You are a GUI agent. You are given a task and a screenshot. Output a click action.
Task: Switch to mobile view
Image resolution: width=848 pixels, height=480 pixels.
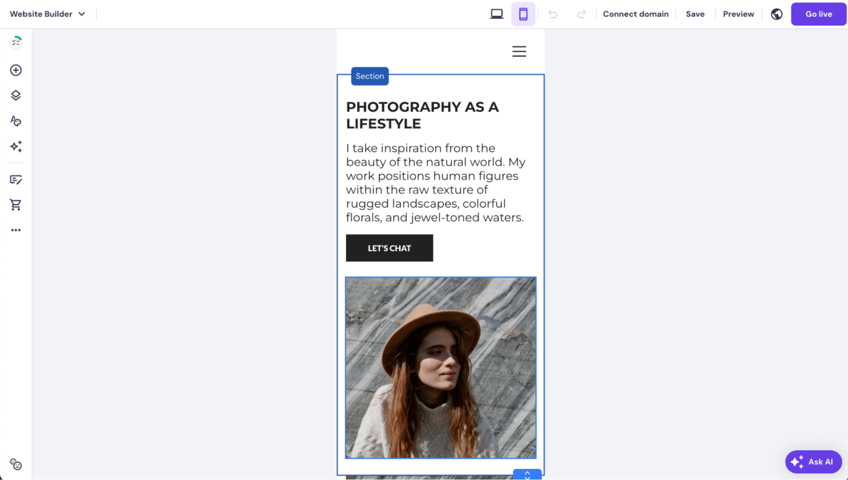tap(523, 13)
